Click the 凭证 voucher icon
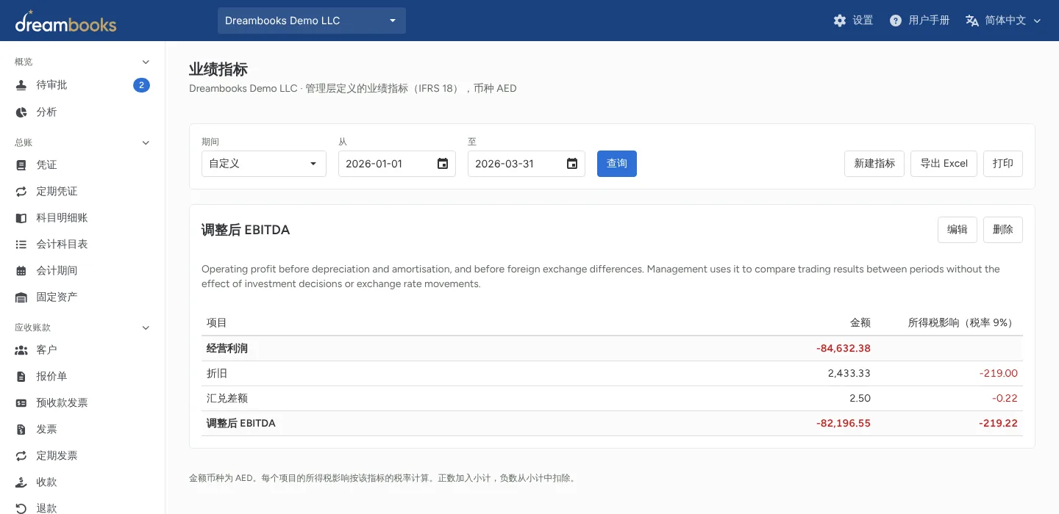 click(21, 165)
